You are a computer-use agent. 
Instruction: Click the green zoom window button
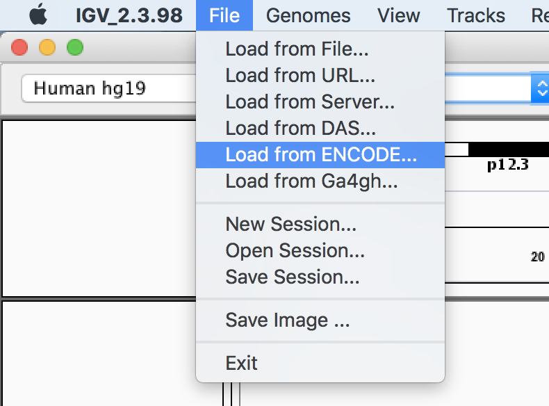click(x=75, y=47)
